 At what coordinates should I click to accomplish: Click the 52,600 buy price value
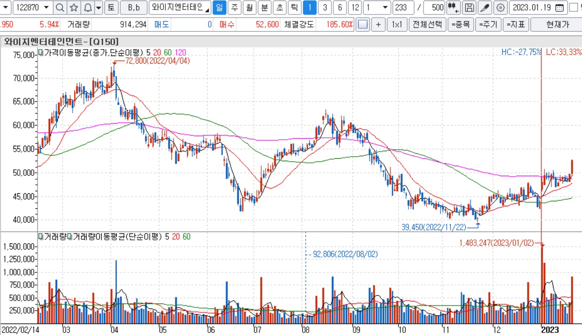point(267,25)
